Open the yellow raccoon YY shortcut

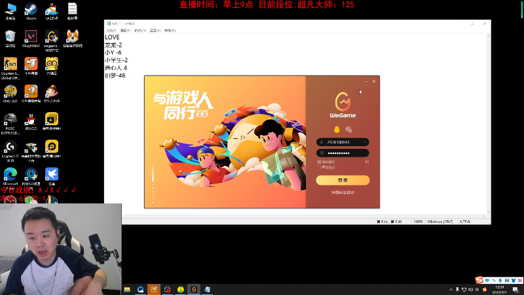(52, 66)
